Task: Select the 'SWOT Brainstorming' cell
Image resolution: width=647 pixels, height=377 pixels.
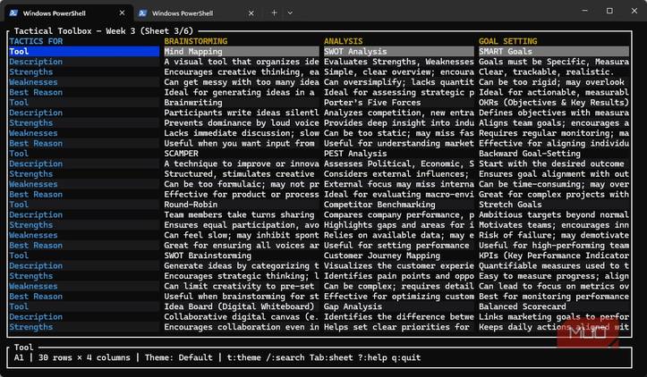Action: click(242, 256)
